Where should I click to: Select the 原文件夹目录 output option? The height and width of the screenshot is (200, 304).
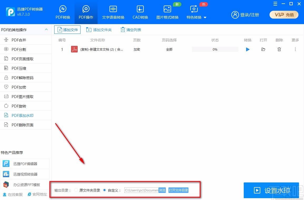76,190
